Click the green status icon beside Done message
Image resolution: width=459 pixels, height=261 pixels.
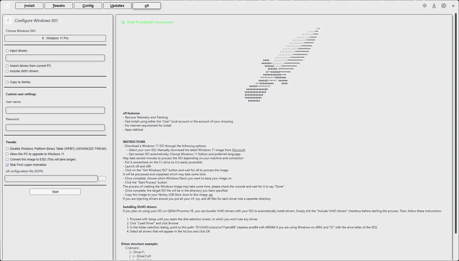tap(123, 22)
